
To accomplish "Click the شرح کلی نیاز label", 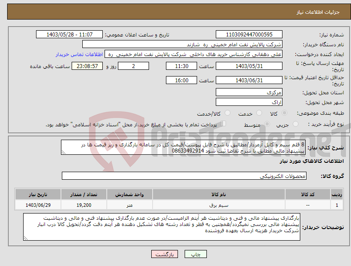I will 326,148.
